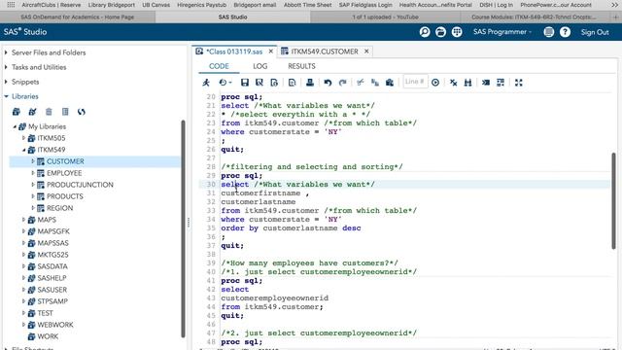Open the Help question mark icon
Viewport: 622px width, 350px height.
tap(566, 32)
